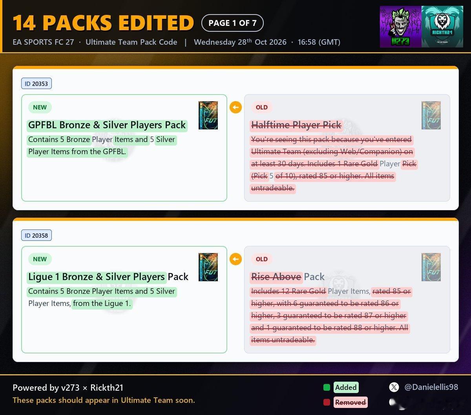The height and width of the screenshot is (415, 471).
Task: Click the 14 PACKS EDITED heading
Action: click(103, 23)
